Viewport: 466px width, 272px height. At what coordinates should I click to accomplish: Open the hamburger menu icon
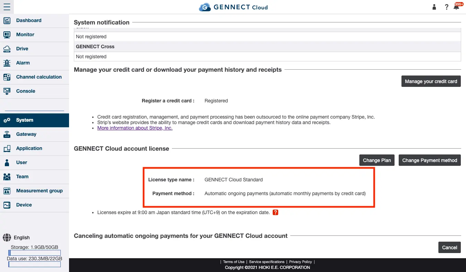click(x=7, y=7)
